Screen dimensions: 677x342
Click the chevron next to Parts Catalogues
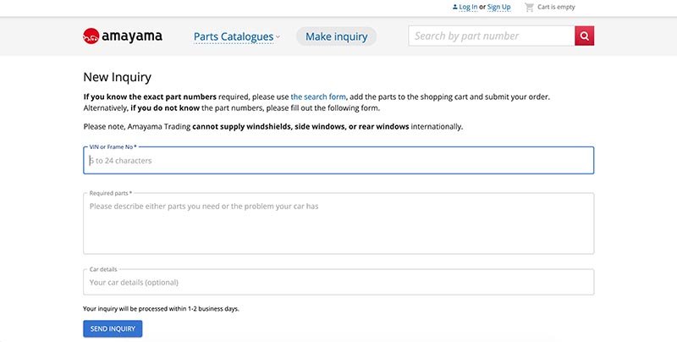point(278,37)
